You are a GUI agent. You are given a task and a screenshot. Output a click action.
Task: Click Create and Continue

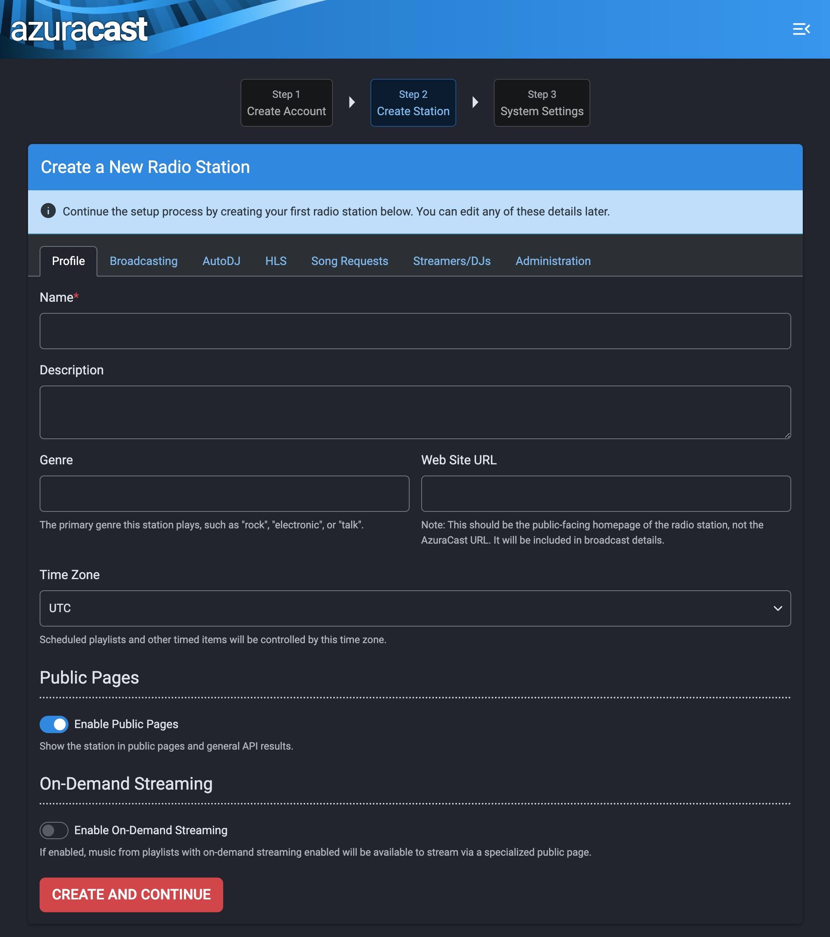[x=131, y=894]
